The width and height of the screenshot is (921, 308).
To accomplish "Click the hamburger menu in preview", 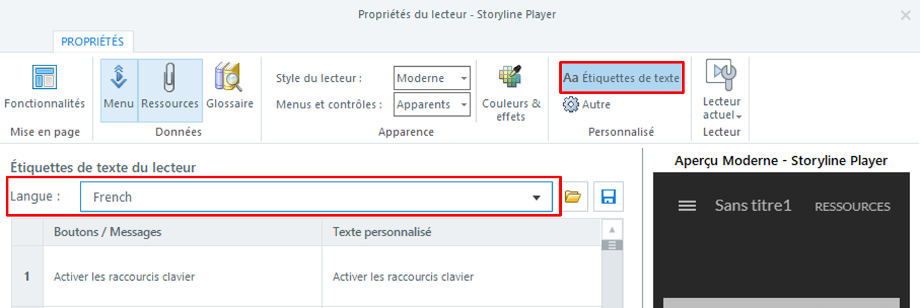I will click(x=687, y=206).
